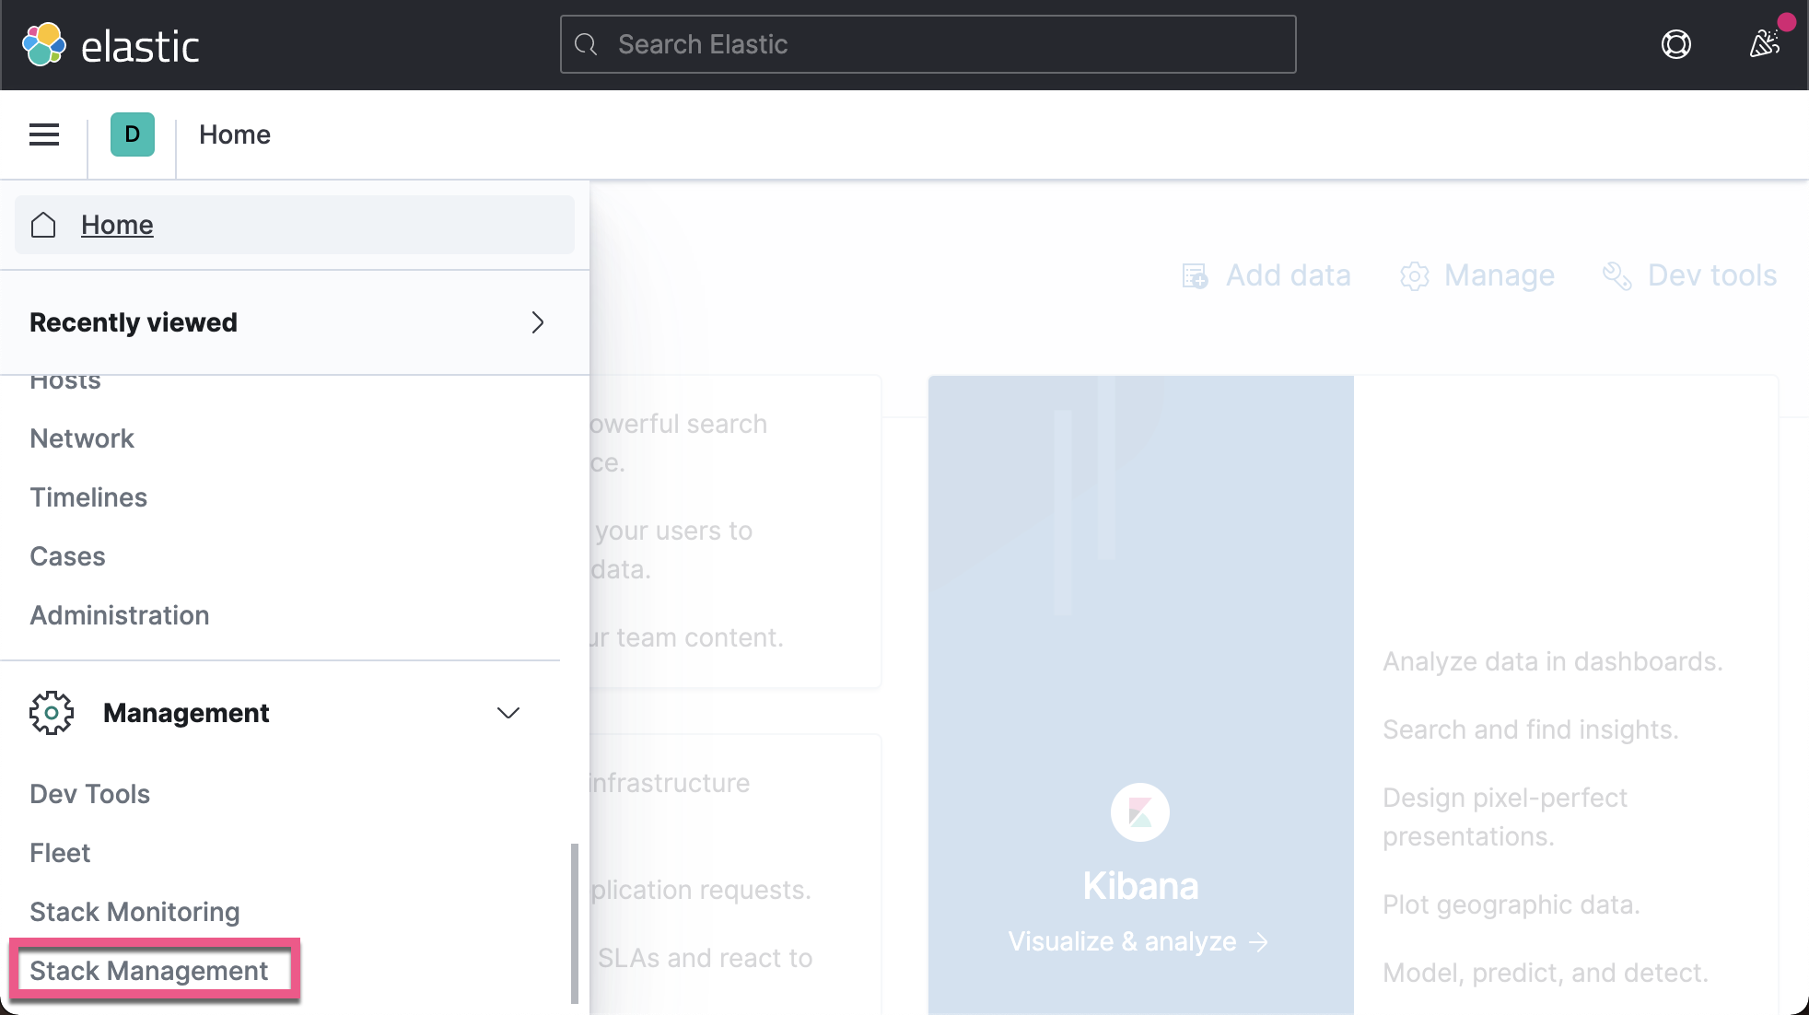This screenshot has height=1015, width=1809.
Task: Select Fleet in the sidebar
Action: tap(60, 852)
